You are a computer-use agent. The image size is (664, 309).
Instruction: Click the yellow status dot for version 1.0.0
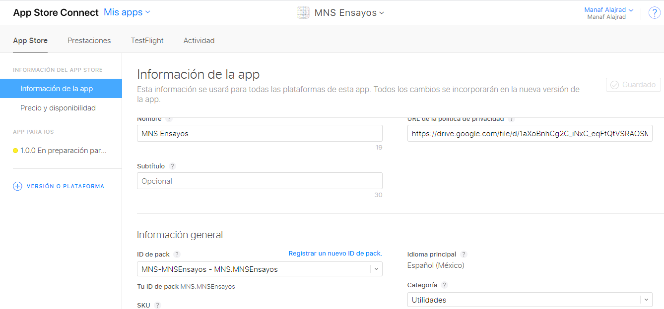15,151
